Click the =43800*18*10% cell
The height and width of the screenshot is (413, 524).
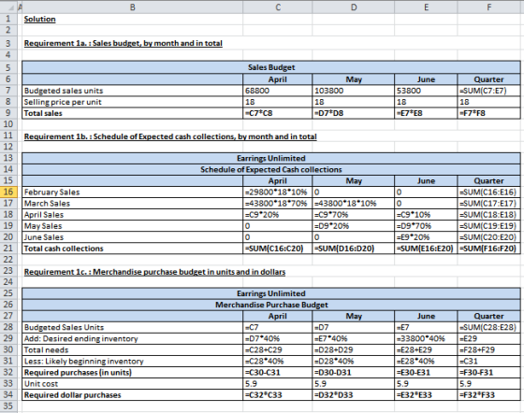(x=354, y=203)
